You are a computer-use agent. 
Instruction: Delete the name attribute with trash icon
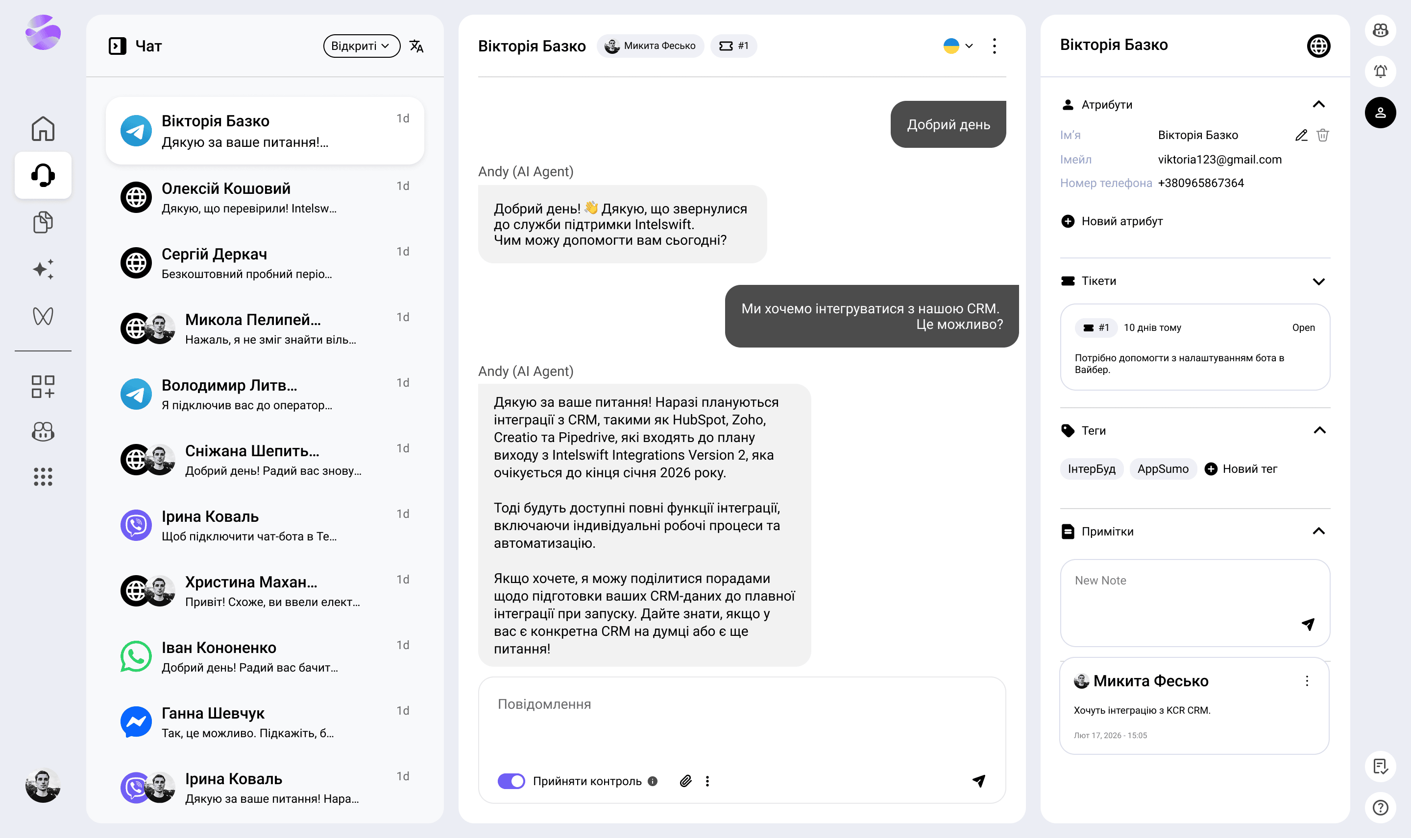click(1322, 135)
